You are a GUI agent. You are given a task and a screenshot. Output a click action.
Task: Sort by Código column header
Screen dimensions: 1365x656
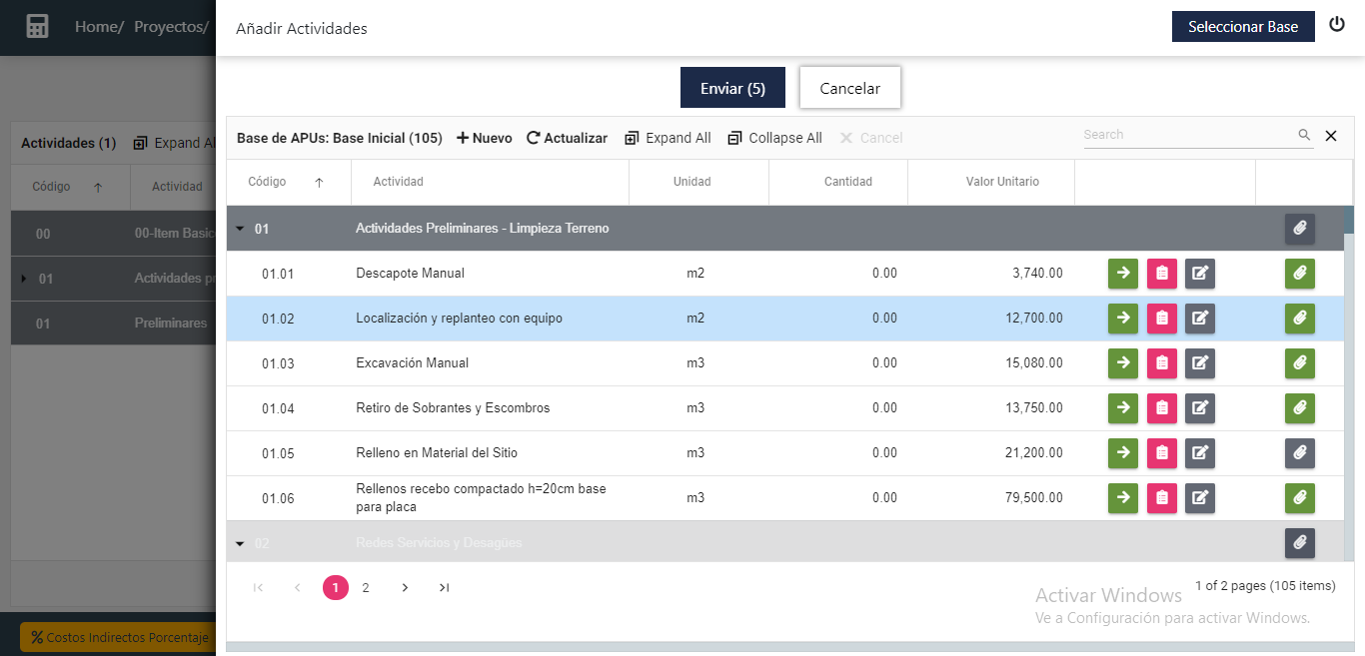tap(268, 182)
